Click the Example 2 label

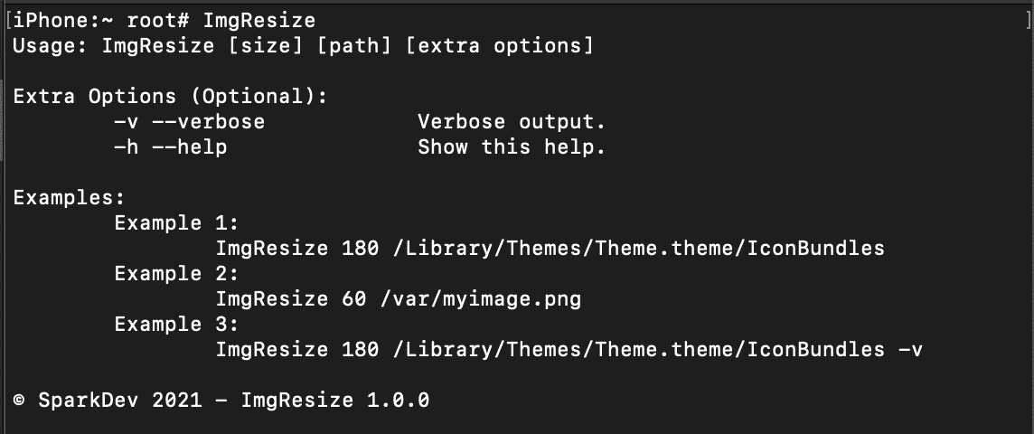[177, 274]
